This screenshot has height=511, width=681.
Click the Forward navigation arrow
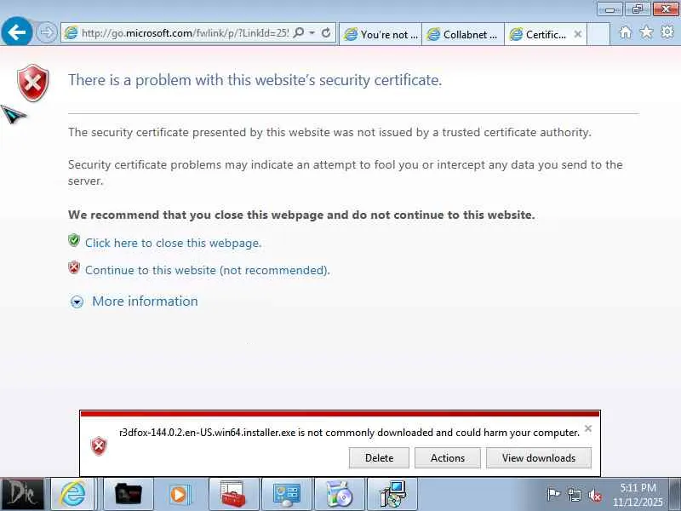click(46, 32)
